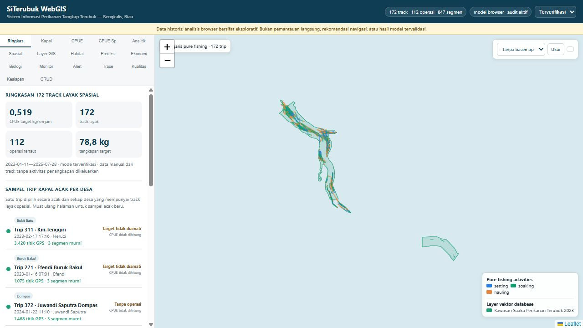Screen dimensions: 583x328
Task: Switch to the Prediksi tab
Action: tap(108, 54)
